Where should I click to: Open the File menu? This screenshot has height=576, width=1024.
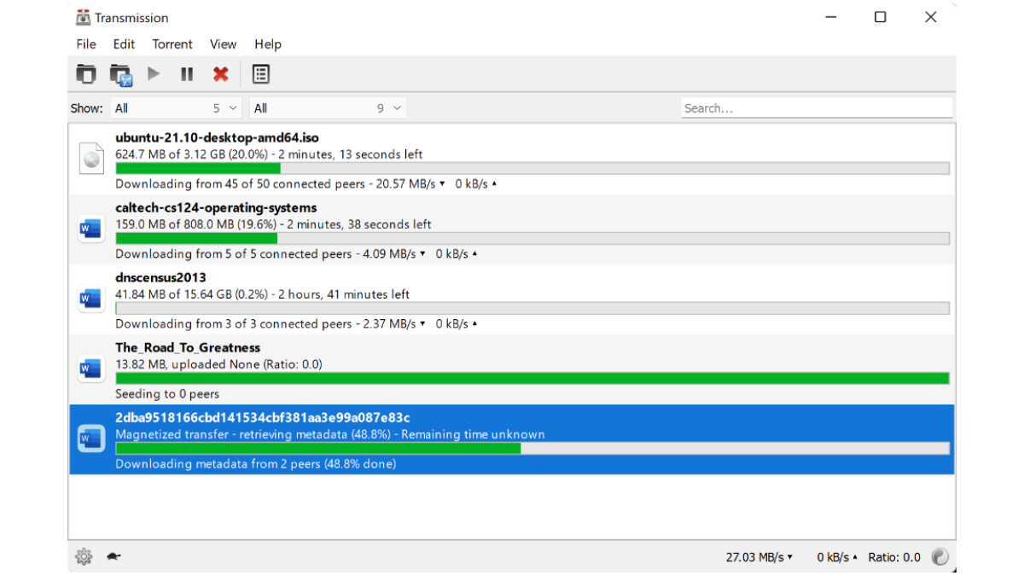[x=86, y=44]
